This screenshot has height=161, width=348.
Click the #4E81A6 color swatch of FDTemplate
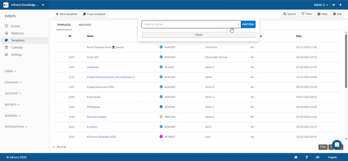pyautogui.click(x=161, y=107)
